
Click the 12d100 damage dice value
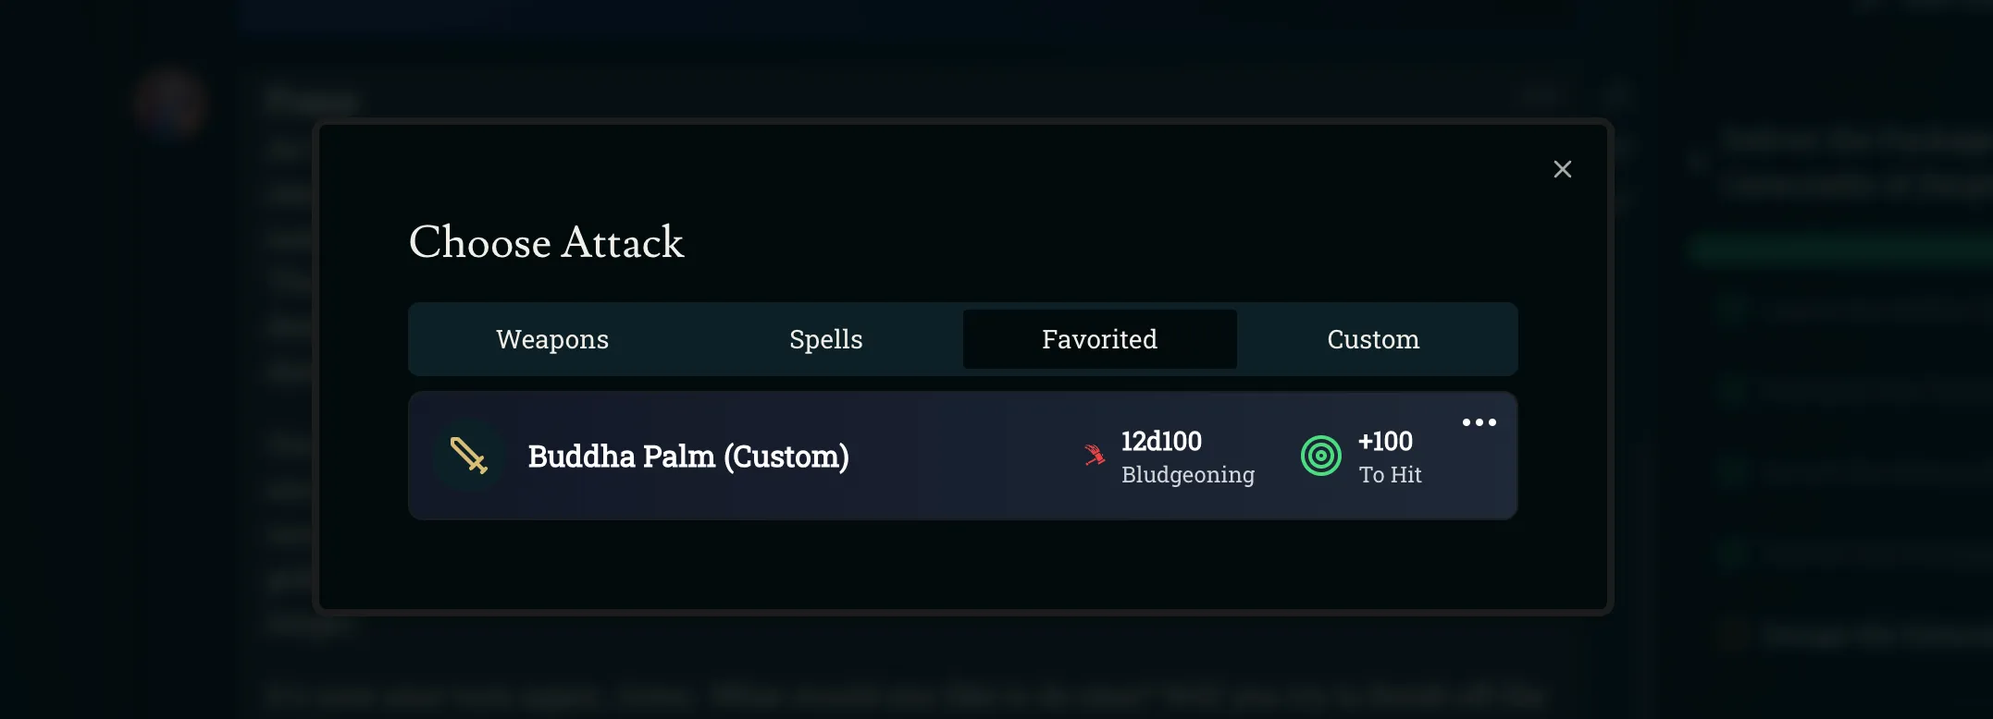pos(1161,441)
